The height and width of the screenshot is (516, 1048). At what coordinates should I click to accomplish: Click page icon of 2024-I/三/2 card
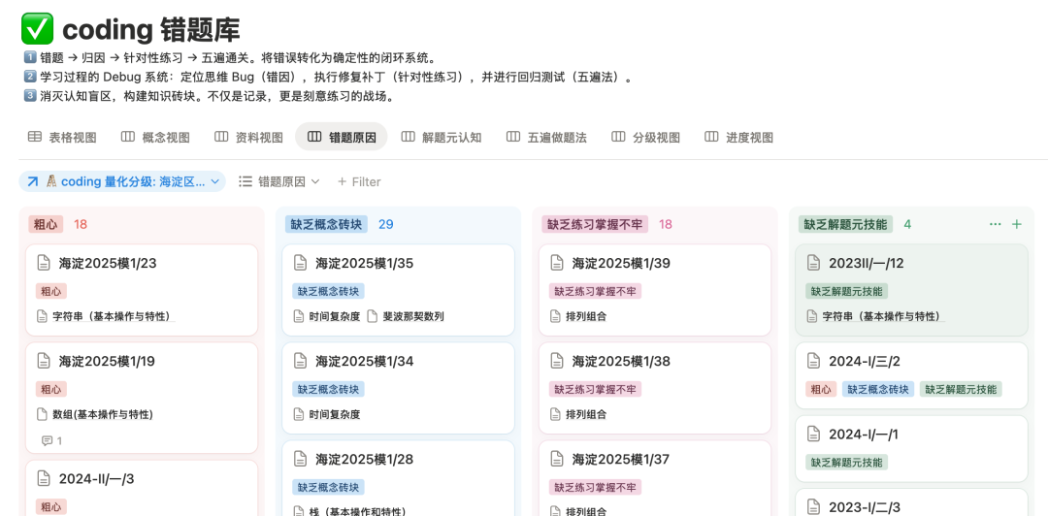coord(813,361)
